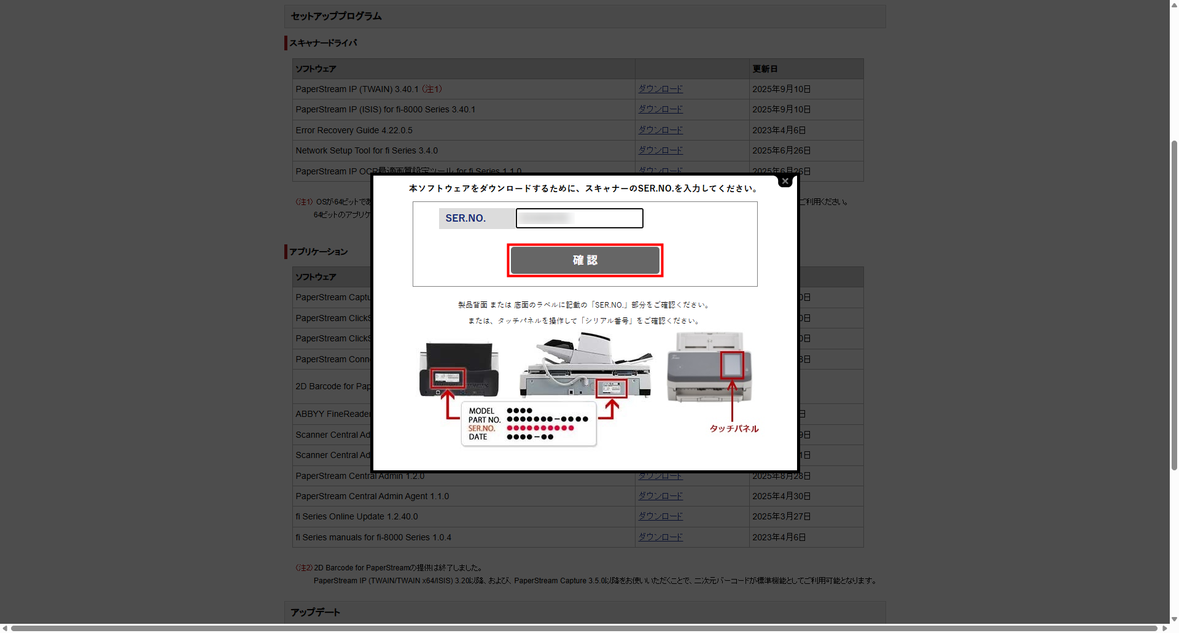
Task: Click the scroll up arrow
Action: (x=1174, y=5)
